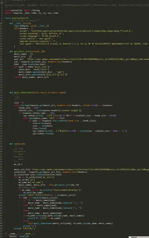Click the final 'douyin = douyin()' line
Screen dimensions: 149x238
[19, 236]
